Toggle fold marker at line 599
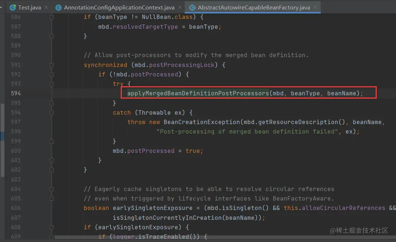The image size is (396, 242). coord(52,141)
